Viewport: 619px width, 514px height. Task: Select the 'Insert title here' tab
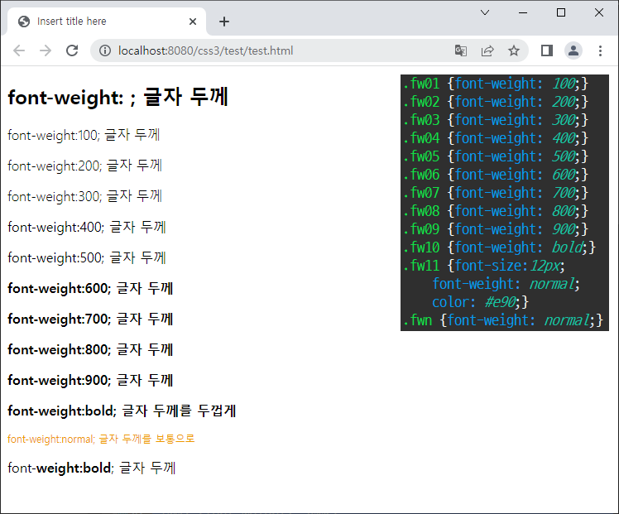(107, 22)
